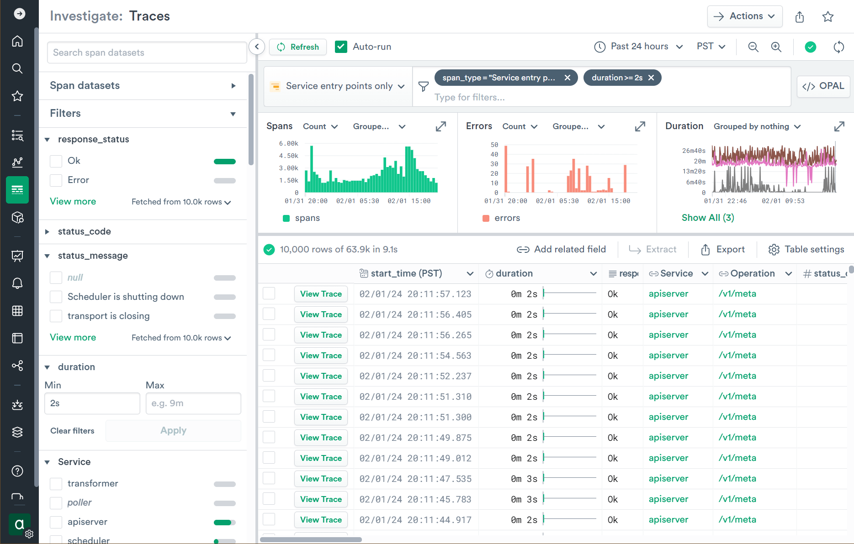Favorite this page with star icon

coord(827,17)
